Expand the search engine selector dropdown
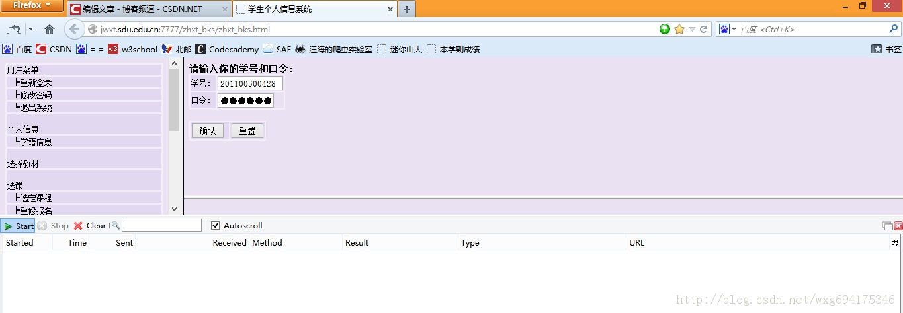Screen dimensions: 903x313 (x=728, y=29)
